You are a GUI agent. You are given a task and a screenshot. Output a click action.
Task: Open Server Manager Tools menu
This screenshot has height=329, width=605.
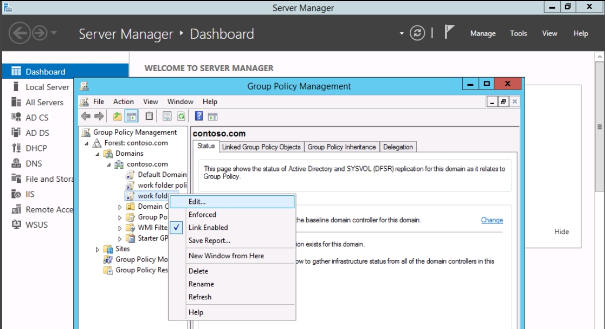[x=518, y=33]
